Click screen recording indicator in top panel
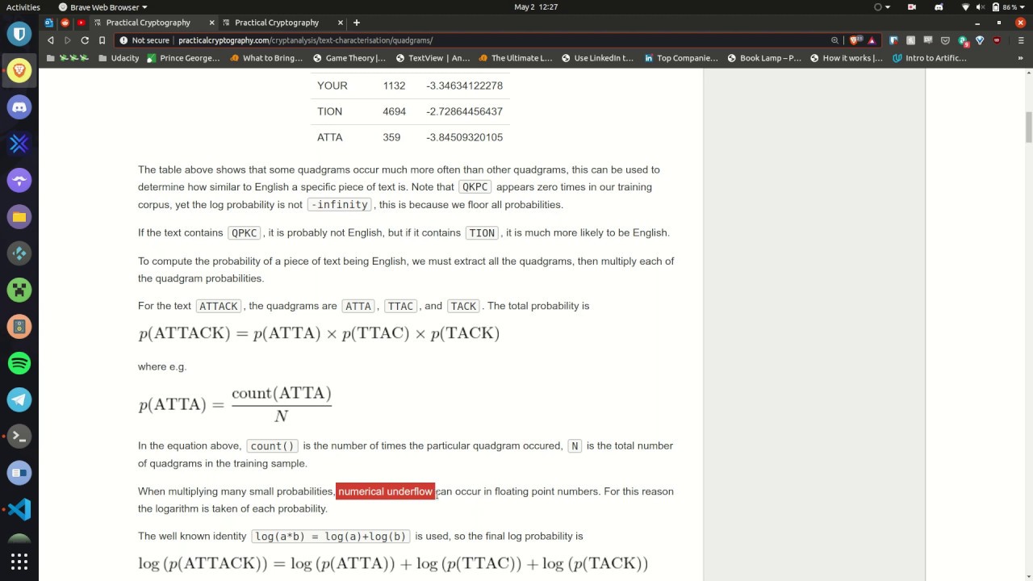This screenshot has height=581, width=1033. click(x=912, y=7)
